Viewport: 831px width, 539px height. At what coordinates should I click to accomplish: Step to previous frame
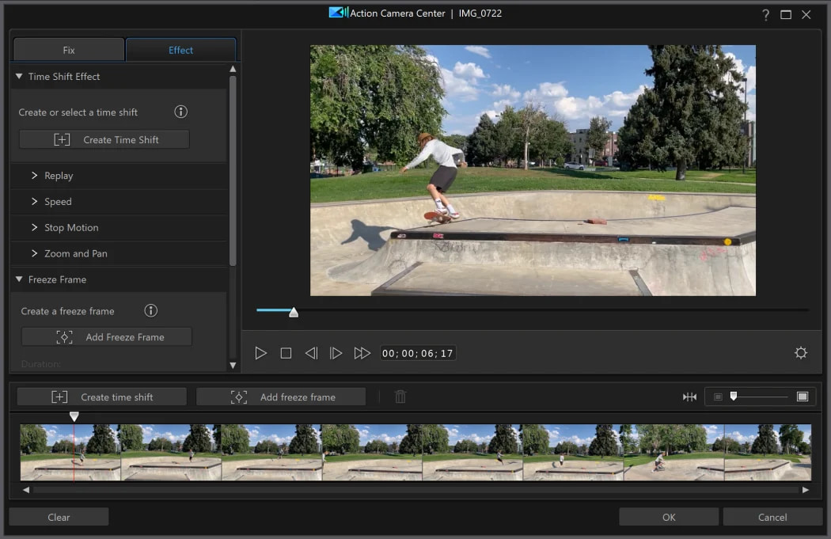(311, 353)
